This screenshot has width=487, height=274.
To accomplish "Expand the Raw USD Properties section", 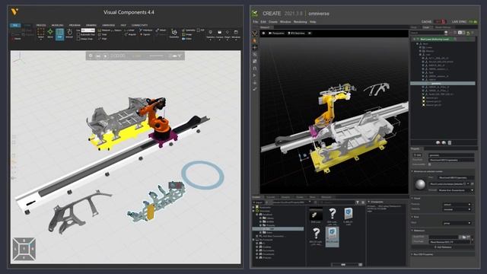I will coord(422,254).
